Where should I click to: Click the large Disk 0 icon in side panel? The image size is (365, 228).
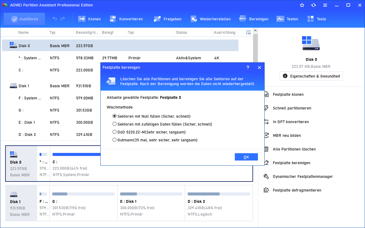(x=311, y=43)
